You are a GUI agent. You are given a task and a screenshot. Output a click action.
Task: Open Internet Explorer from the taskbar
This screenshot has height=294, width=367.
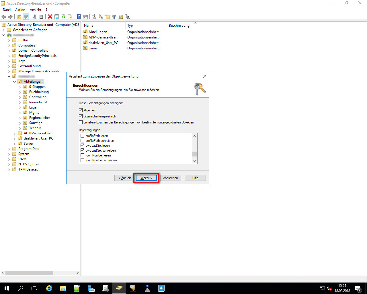(49, 288)
